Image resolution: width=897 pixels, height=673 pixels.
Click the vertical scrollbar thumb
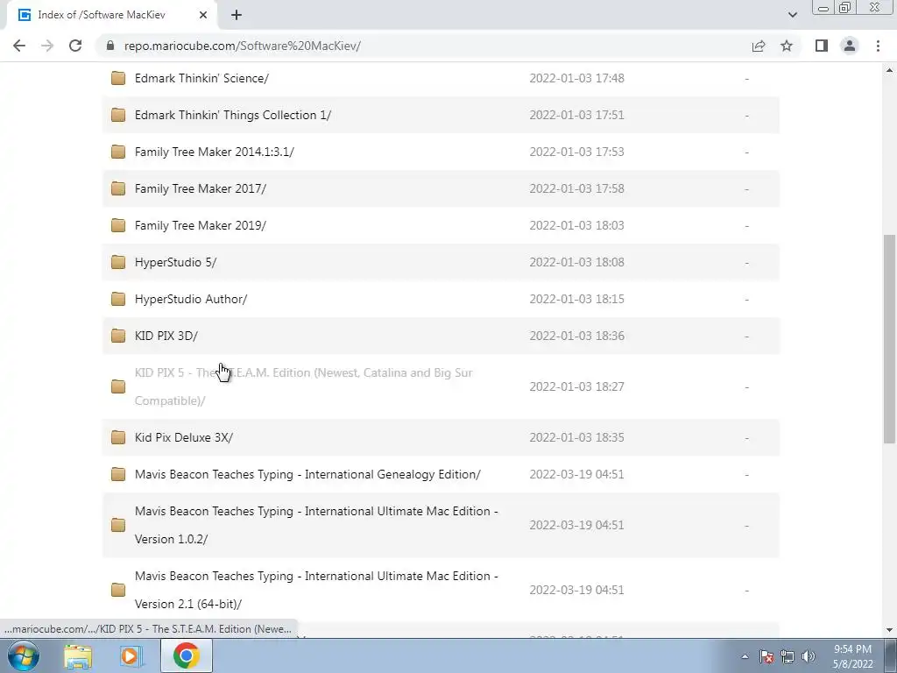click(x=889, y=339)
